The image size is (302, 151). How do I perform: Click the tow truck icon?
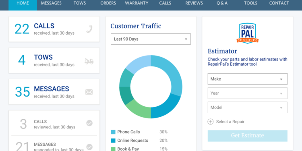pos(89,61)
